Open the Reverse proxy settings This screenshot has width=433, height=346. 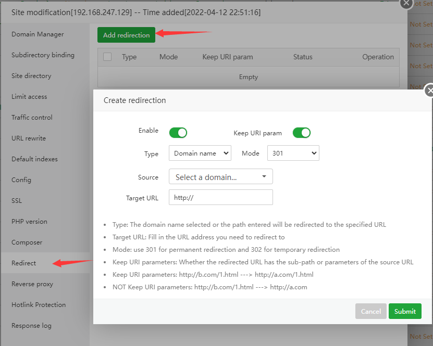pyautogui.click(x=31, y=284)
